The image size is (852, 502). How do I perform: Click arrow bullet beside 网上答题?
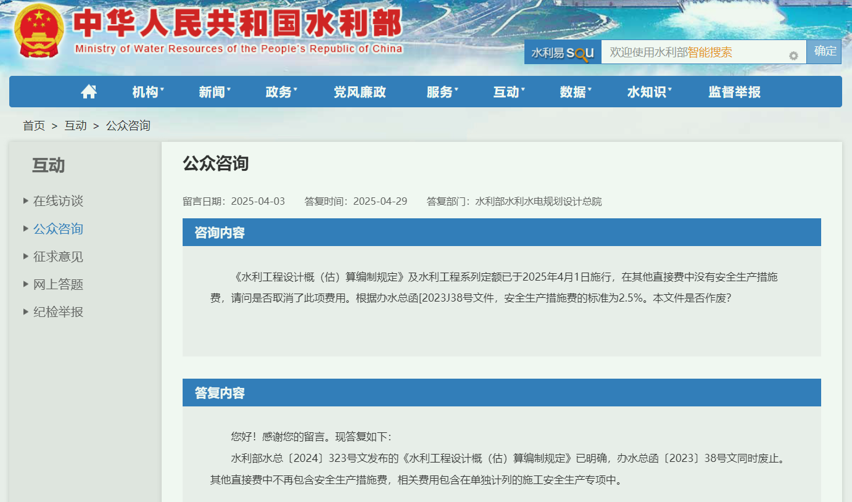click(x=25, y=284)
